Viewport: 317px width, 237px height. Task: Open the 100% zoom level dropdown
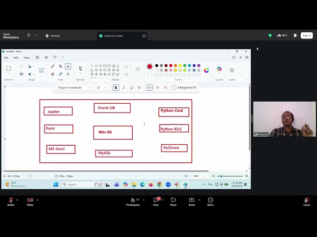(200, 176)
